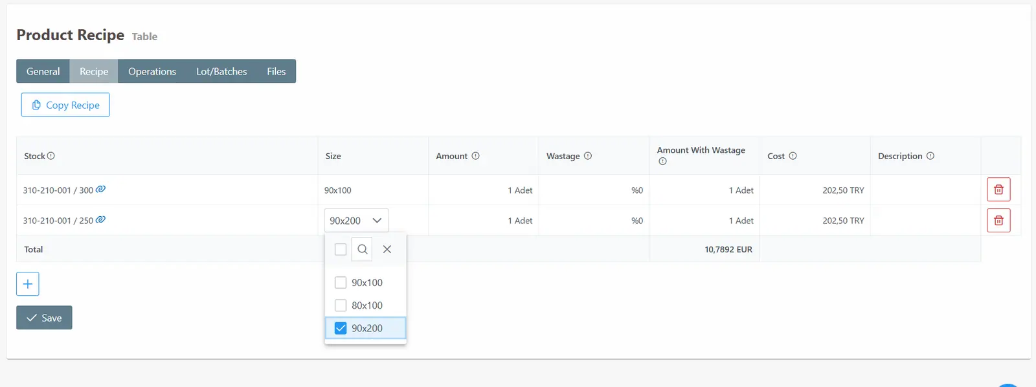This screenshot has width=1036, height=387.
Task: Switch to the General tab
Action: pos(43,71)
